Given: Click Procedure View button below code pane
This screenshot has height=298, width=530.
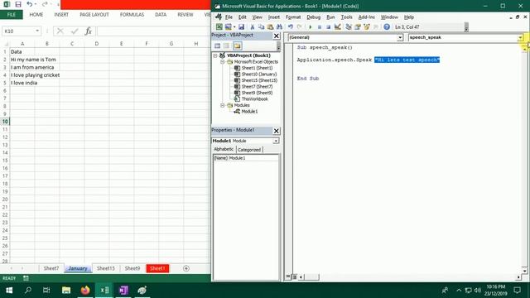Looking at the screenshot, I should pyautogui.click(x=288, y=276).
